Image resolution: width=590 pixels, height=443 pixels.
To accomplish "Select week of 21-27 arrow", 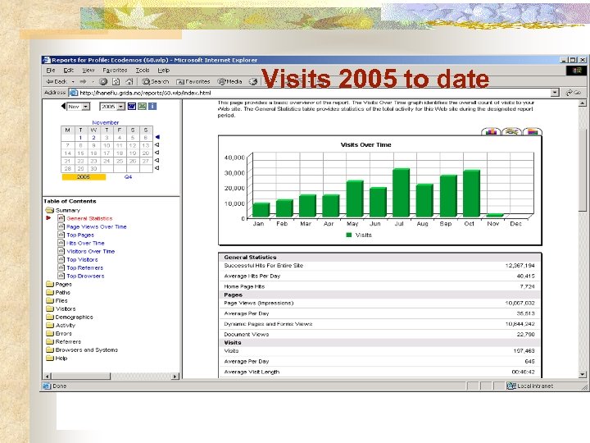I will pyautogui.click(x=157, y=161).
